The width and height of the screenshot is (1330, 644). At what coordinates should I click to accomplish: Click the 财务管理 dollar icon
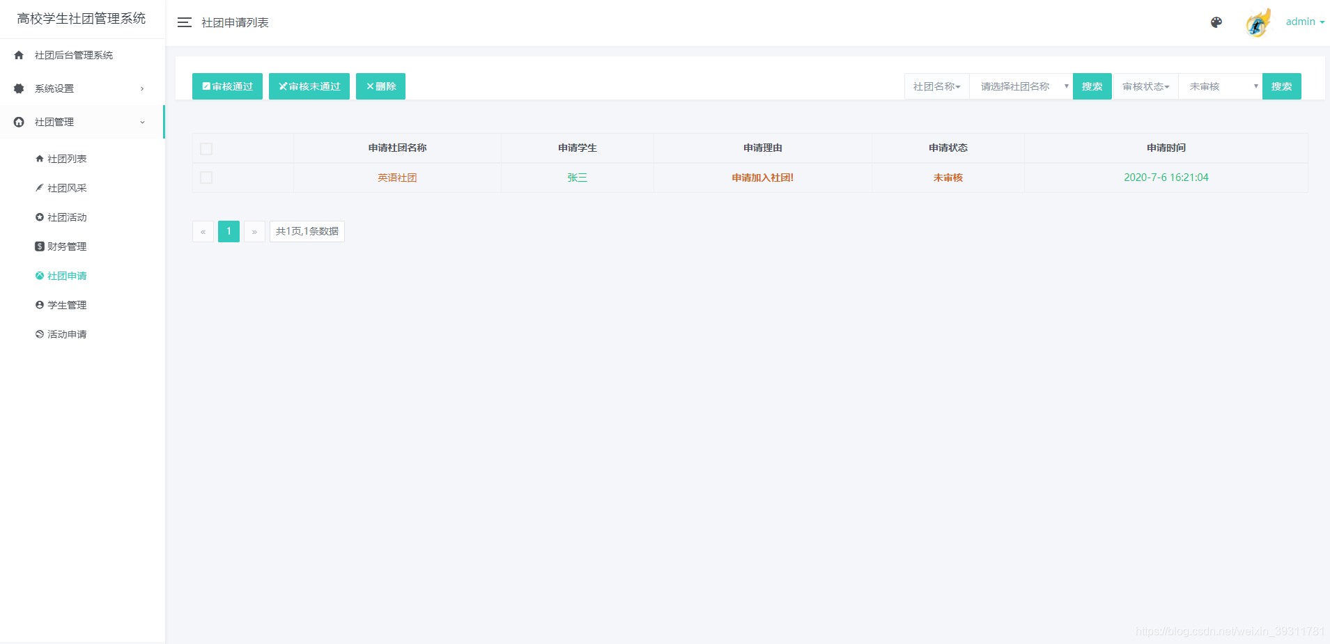pyautogui.click(x=40, y=246)
